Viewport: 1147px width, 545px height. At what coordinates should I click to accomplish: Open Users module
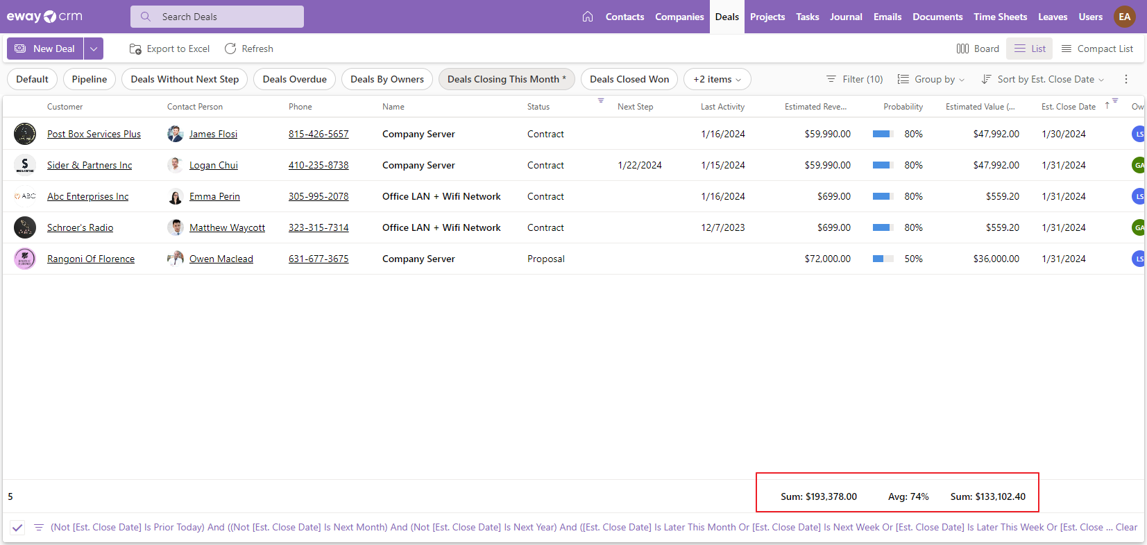click(x=1090, y=17)
